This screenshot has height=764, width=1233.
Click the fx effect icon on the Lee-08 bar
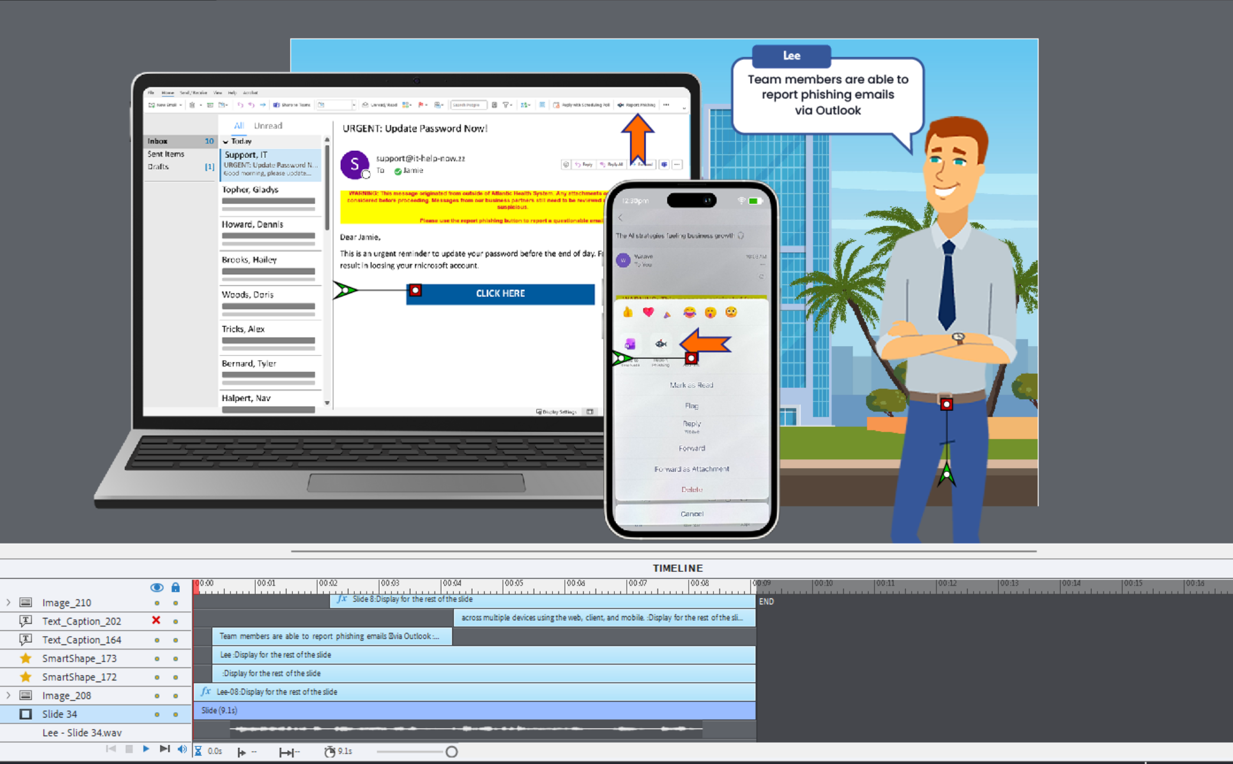pyautogui.click(x=205, y=691)
